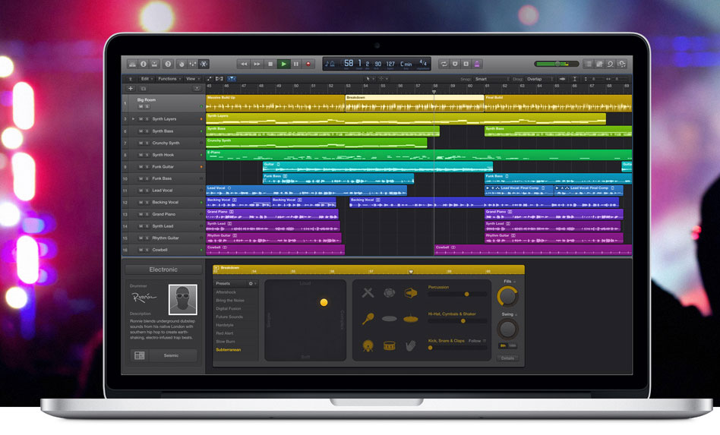Toggle the Cycle loop button

[444, 64]
